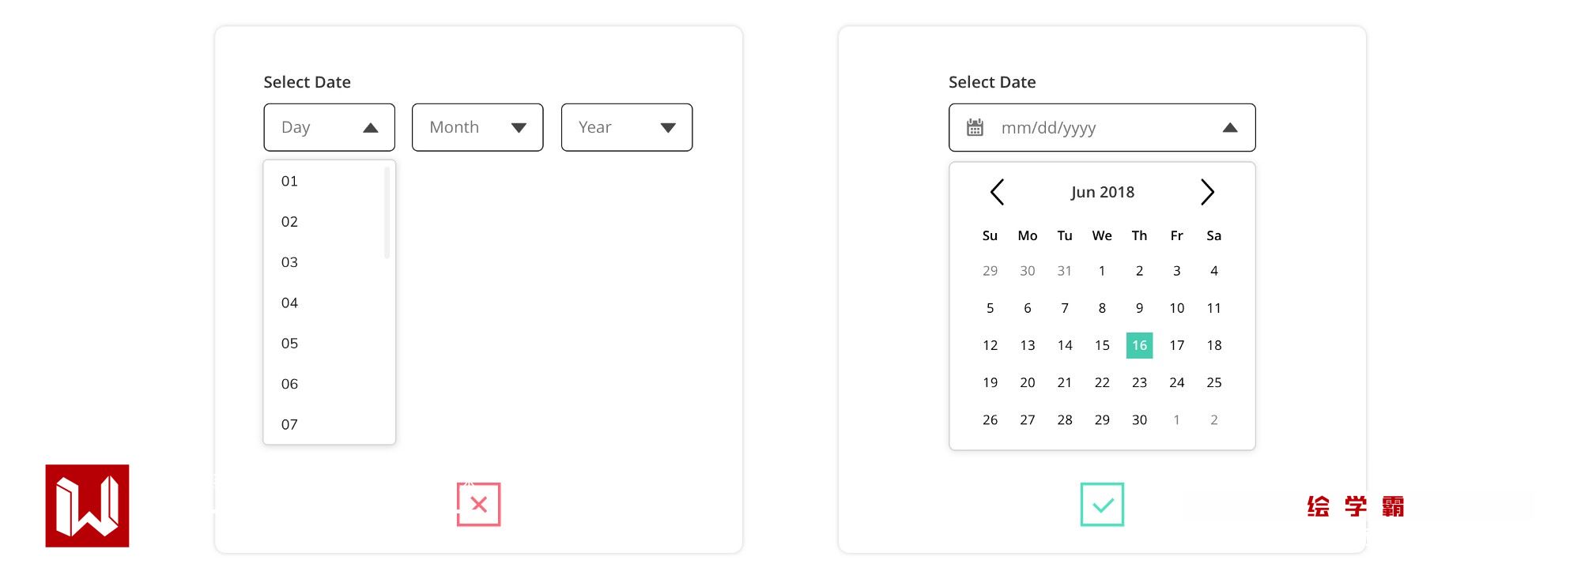Screen dimensions: 1581x579
Task: Collapse the mm/dd/yyyy date picker arrow
Action: tap(1229, 127)
